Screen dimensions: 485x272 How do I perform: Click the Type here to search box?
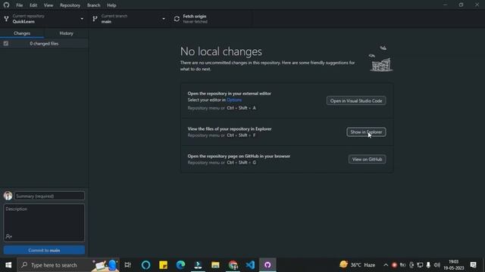[x=68, y=265]
